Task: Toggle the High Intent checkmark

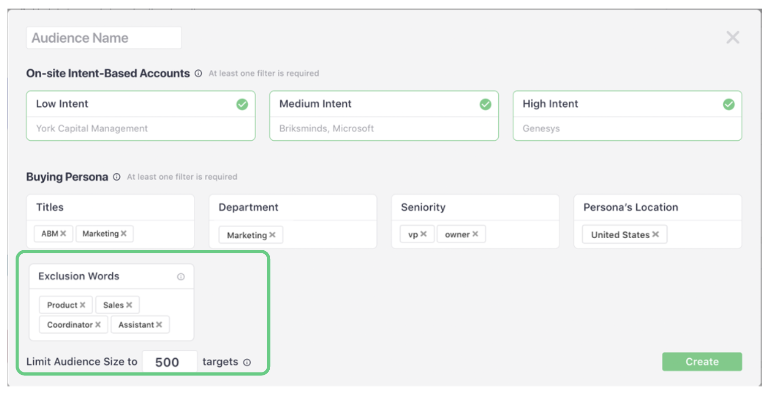Action: [x=728, y=104]
